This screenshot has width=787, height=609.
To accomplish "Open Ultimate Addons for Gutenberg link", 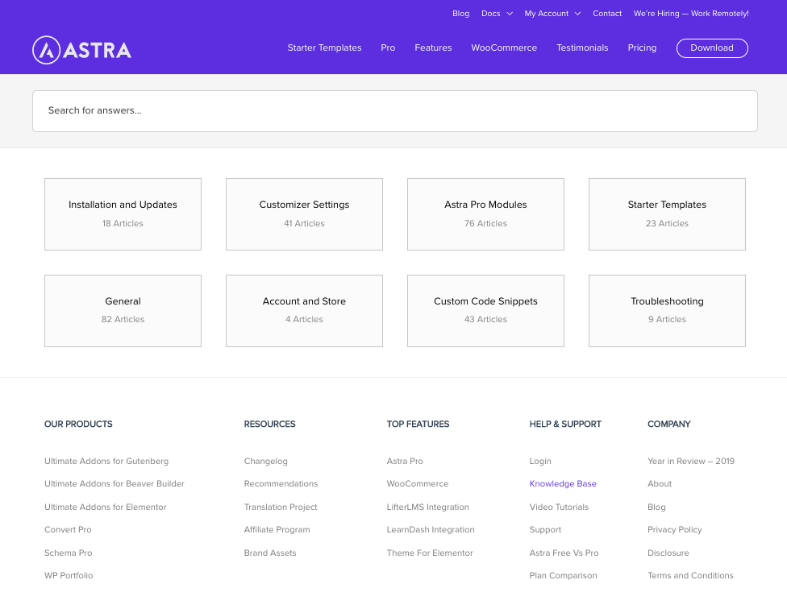I will tap(106, 461).
